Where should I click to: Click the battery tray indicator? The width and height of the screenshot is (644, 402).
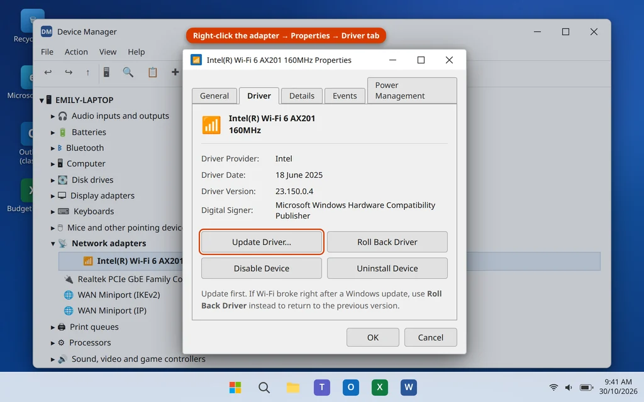pos(586,387)
